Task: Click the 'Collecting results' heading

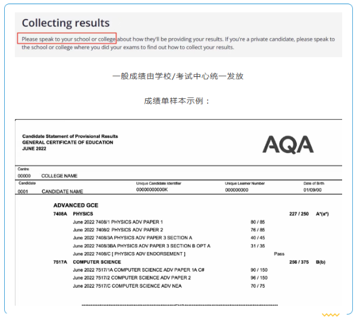Action: (x=65, y=23)
